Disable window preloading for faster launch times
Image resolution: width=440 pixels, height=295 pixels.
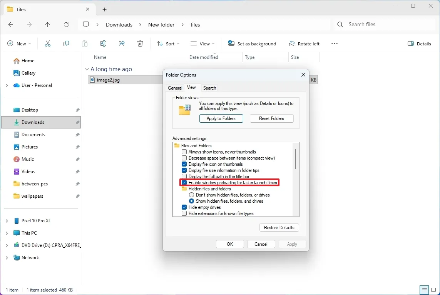pos(184,183)
